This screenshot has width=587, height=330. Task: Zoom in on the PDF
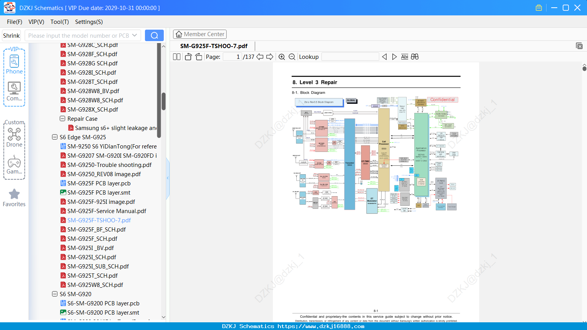click(x=282, y=57)
